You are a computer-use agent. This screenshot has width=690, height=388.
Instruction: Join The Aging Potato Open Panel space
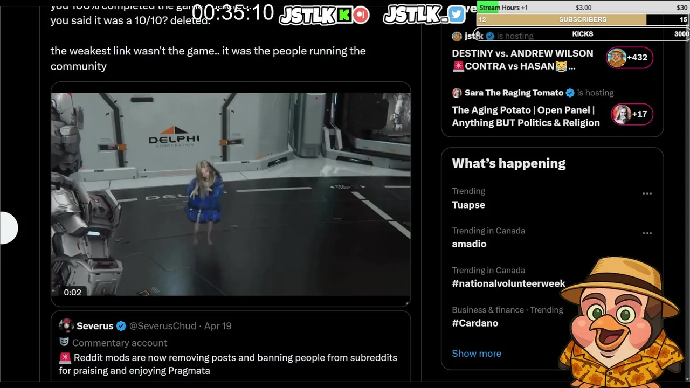[x=526, y=116]
